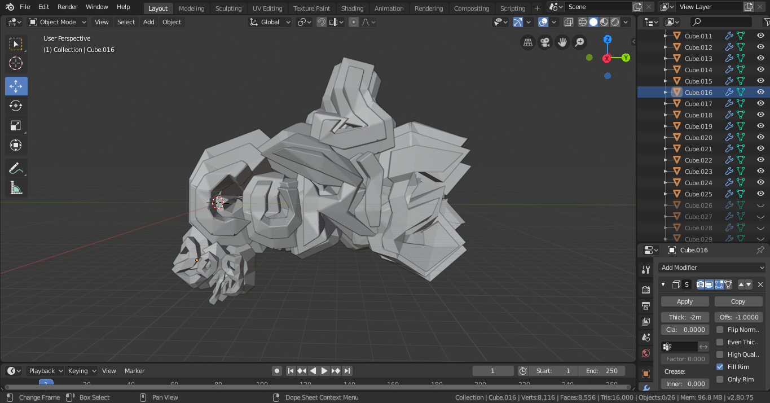Screen dimensions: 770x403
Task: Toggle perspective/orthographic grid view icon
Action: coord(527,42)
